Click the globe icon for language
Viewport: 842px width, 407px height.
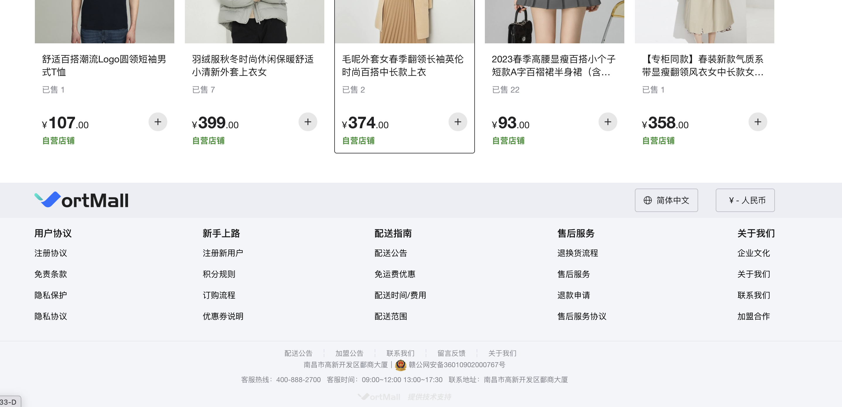tap(647, 200)
